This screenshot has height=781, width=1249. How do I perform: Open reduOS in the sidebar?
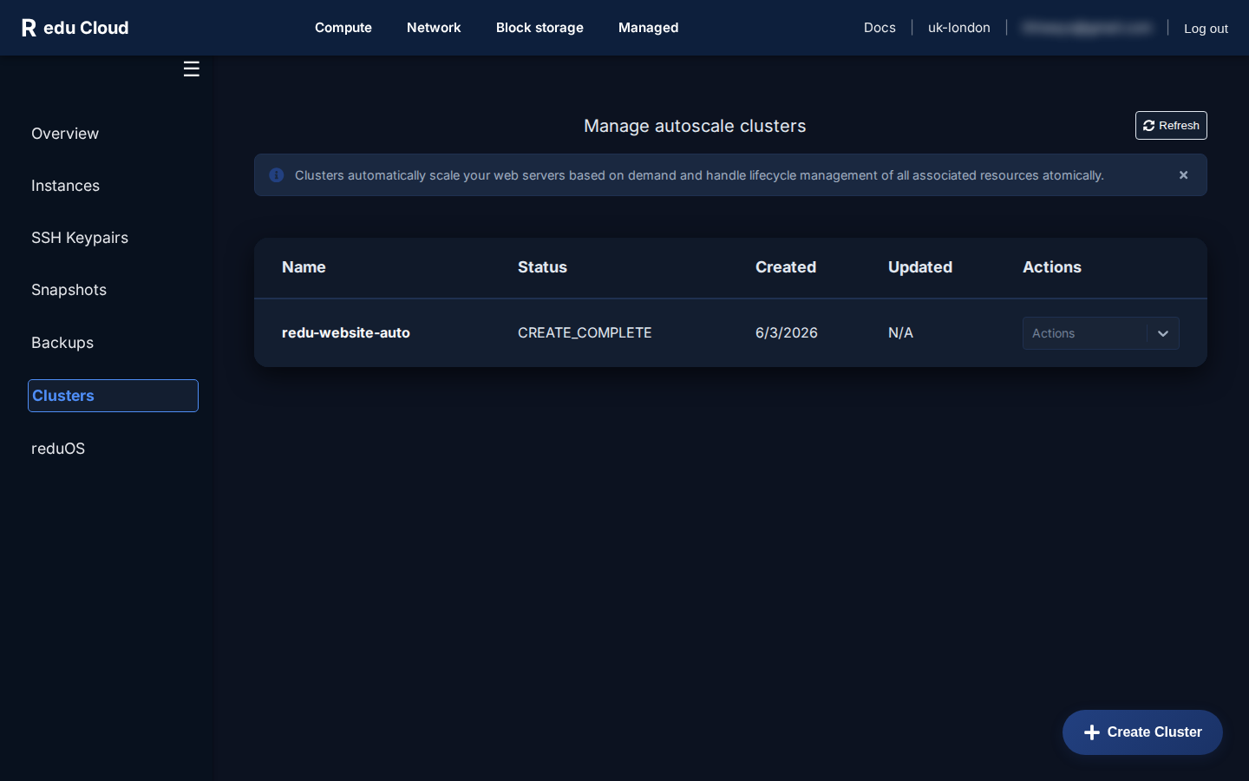(58, 449)
